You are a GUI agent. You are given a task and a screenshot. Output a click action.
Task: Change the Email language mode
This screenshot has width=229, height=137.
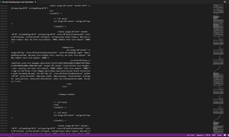click(x=220, y=135)
